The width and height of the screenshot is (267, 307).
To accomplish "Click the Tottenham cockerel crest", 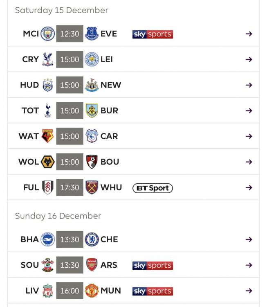I will coord(48,111).
